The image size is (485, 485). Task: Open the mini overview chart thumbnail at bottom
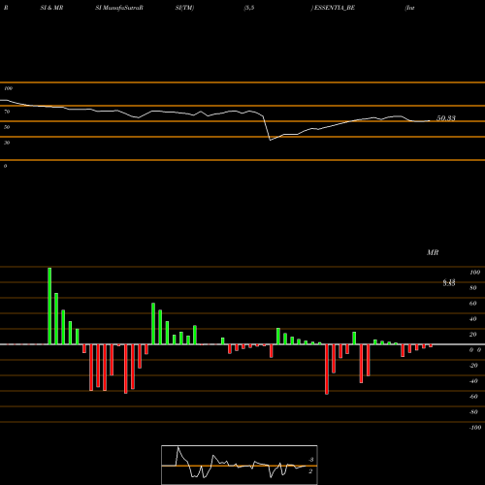[240, 465]
